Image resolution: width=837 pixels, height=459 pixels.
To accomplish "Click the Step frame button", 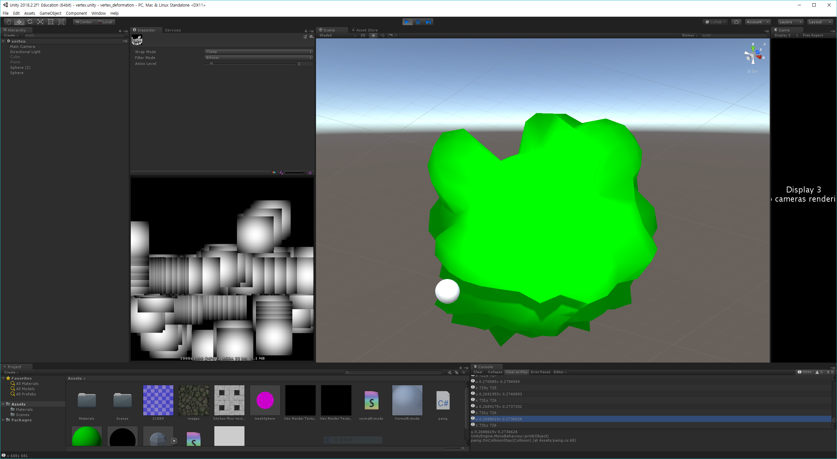I will (428, 22).
